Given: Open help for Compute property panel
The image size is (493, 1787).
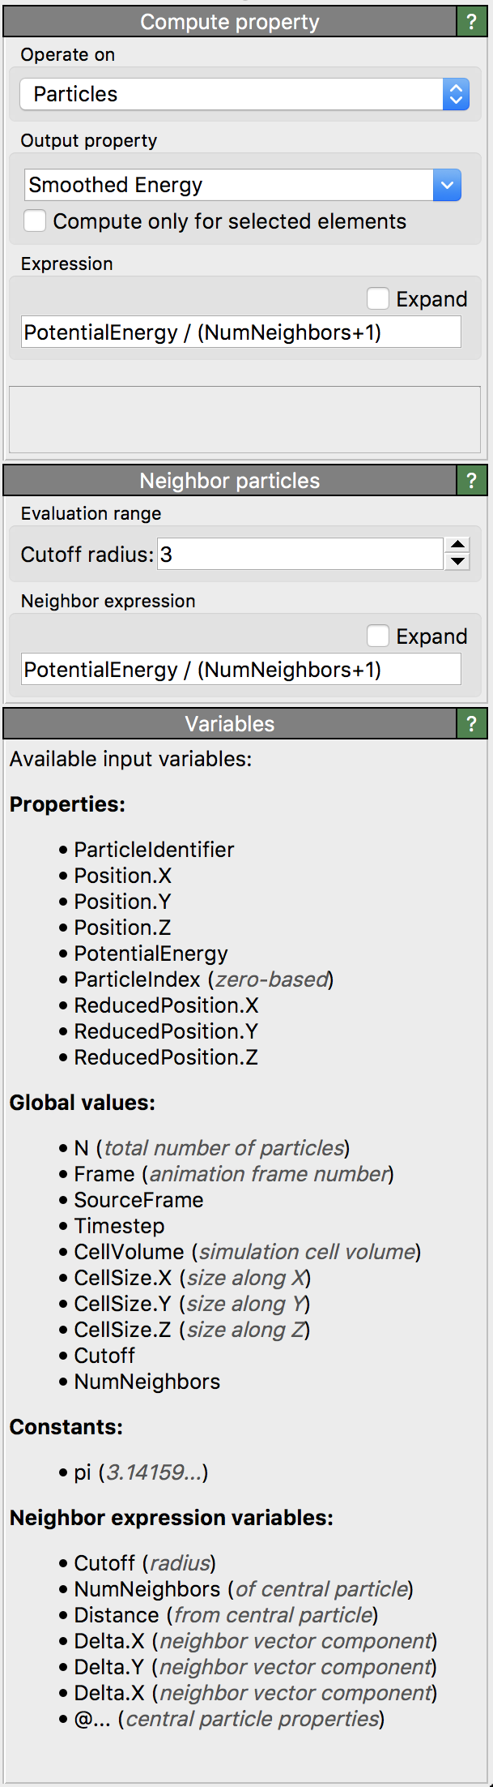Looking at the screenshot, I should point(471,22).
